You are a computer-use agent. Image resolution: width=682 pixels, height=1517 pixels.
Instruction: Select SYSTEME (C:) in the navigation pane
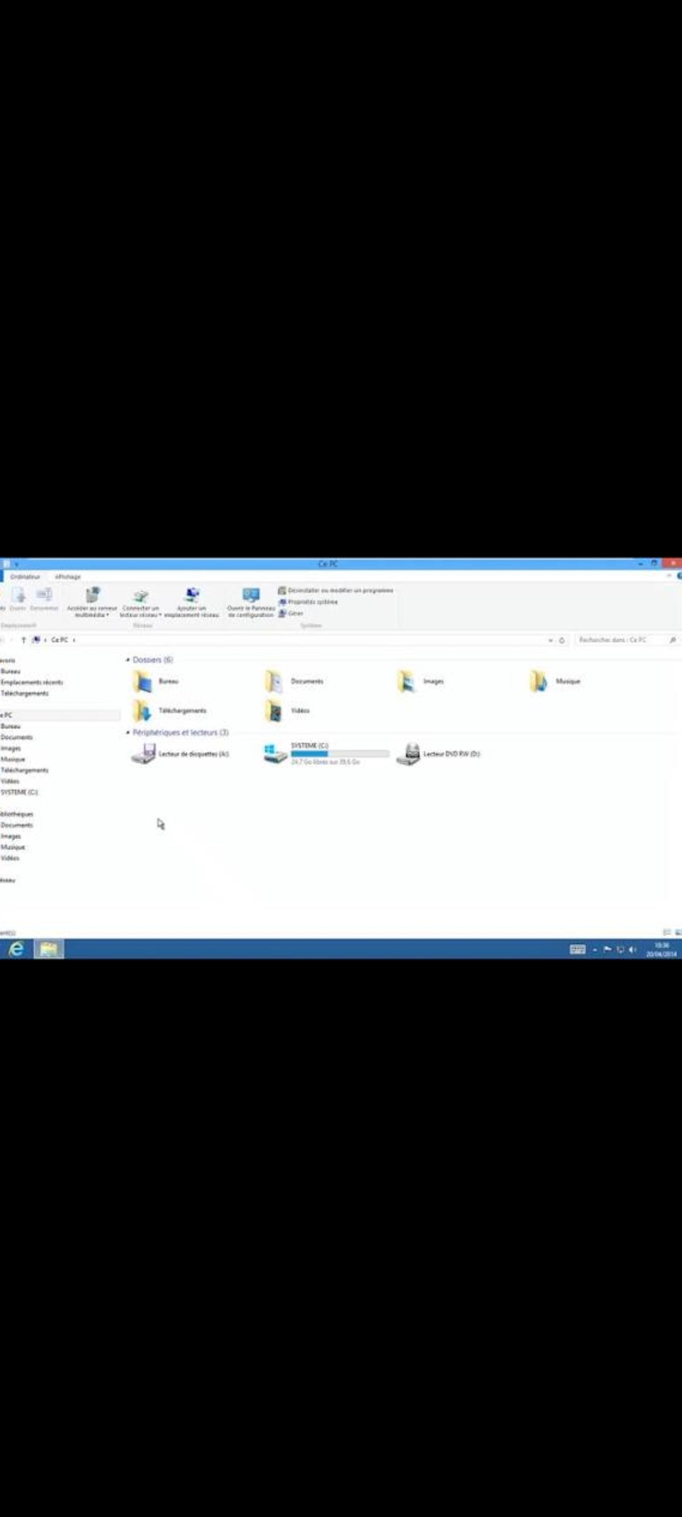tap(19, 792)
